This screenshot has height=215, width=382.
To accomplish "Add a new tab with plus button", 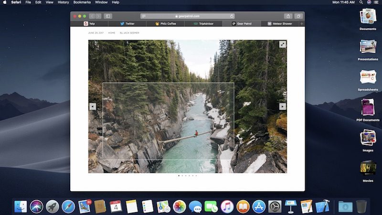I will pyautogui.click(x=301, y=23).
